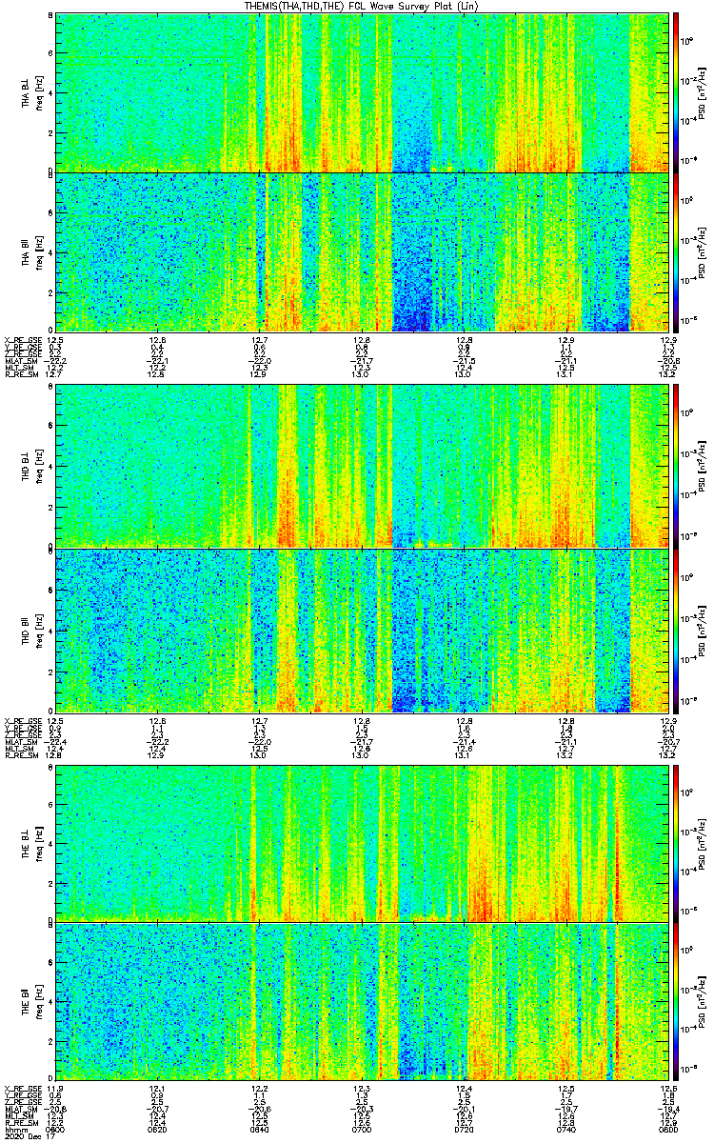
Task: Pick the color bar next to THD B-parallel
Action: pyautogui.click(x=676, y=631)
